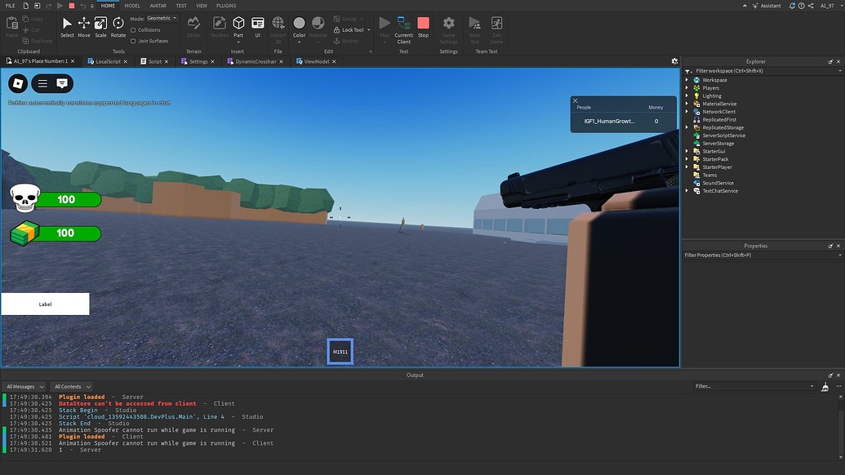This screenshot has width=845, height=475.
Task: Focus the Output Filter field
Action: click(x=754, y=386)
